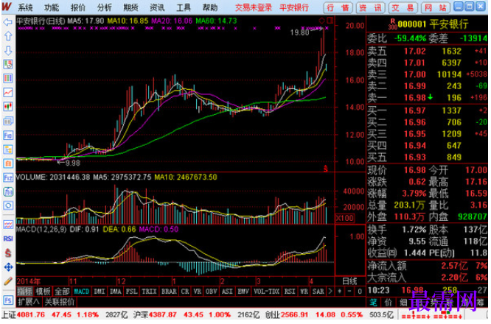Select the red line trend chart icon
Image resolution: width=491 pixels, height=324 pixels.
click(7, 92)
